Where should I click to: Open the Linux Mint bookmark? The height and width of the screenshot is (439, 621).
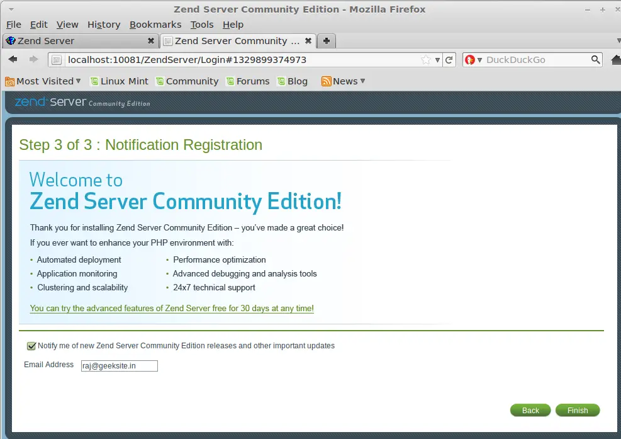tap(119, 81)
